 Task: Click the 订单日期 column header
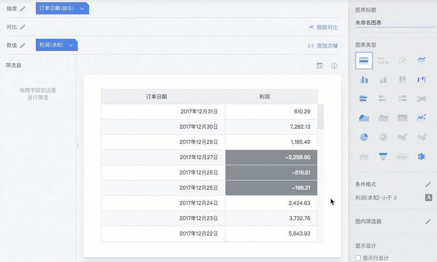[163, 96]
